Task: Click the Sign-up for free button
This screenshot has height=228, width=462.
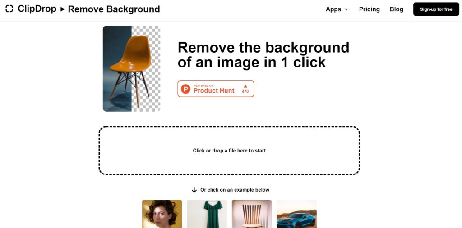Action: pyautogui.click(x=436, y=9)
